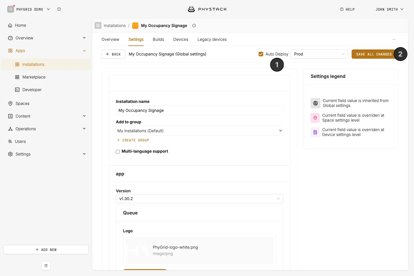The width and height of the screenshot is (414, 276).
Task: Enable Multi-language support checkbox
Action: [x=118, y=152]
